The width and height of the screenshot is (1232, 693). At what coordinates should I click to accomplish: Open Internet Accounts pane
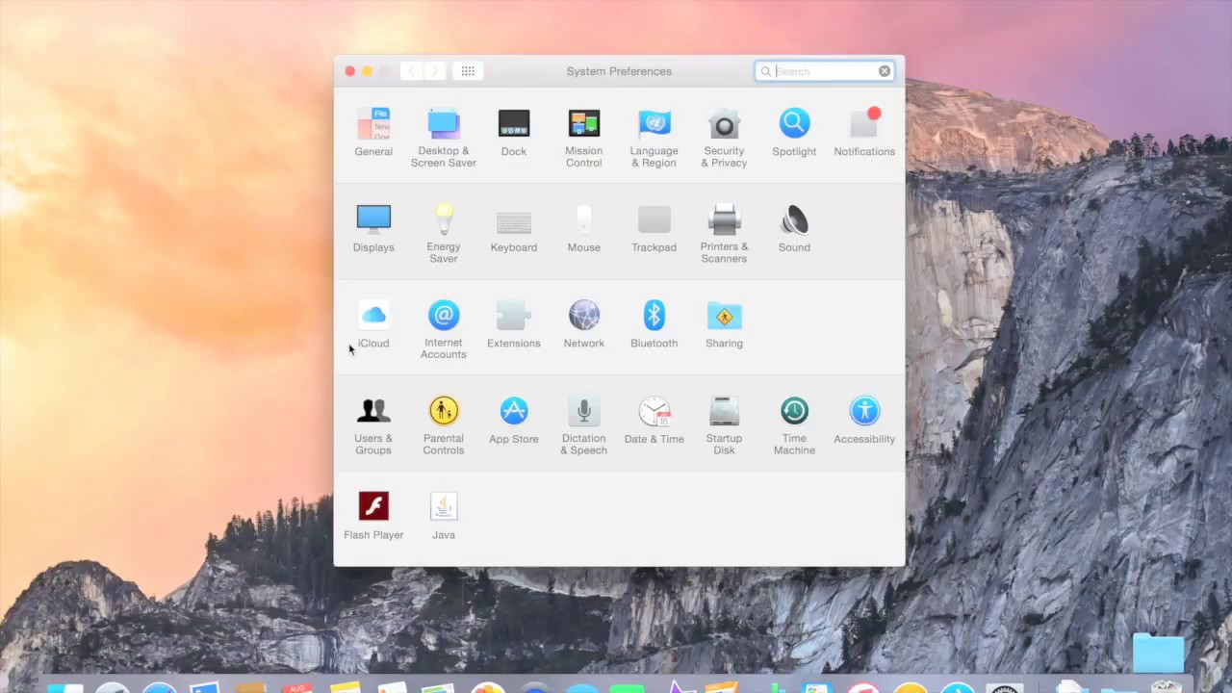pyautogui.click(x=444, y=329)
